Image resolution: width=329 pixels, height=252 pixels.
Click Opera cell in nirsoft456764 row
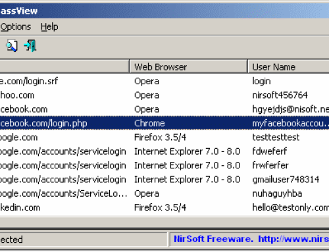click(x=147, y=95)
